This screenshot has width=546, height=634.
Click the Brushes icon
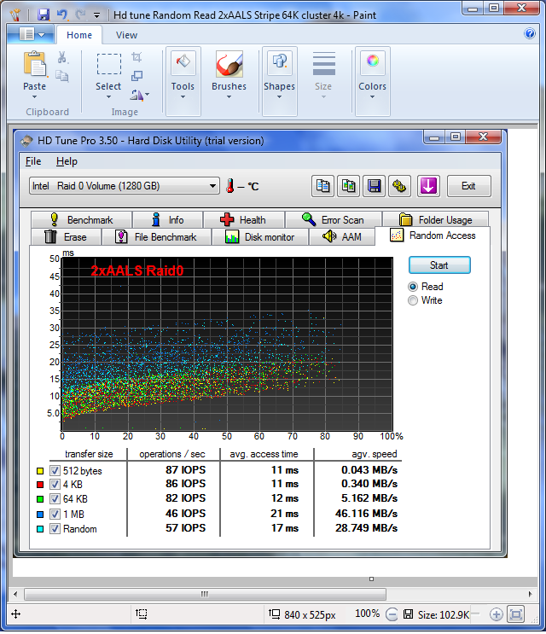[229, 64]
